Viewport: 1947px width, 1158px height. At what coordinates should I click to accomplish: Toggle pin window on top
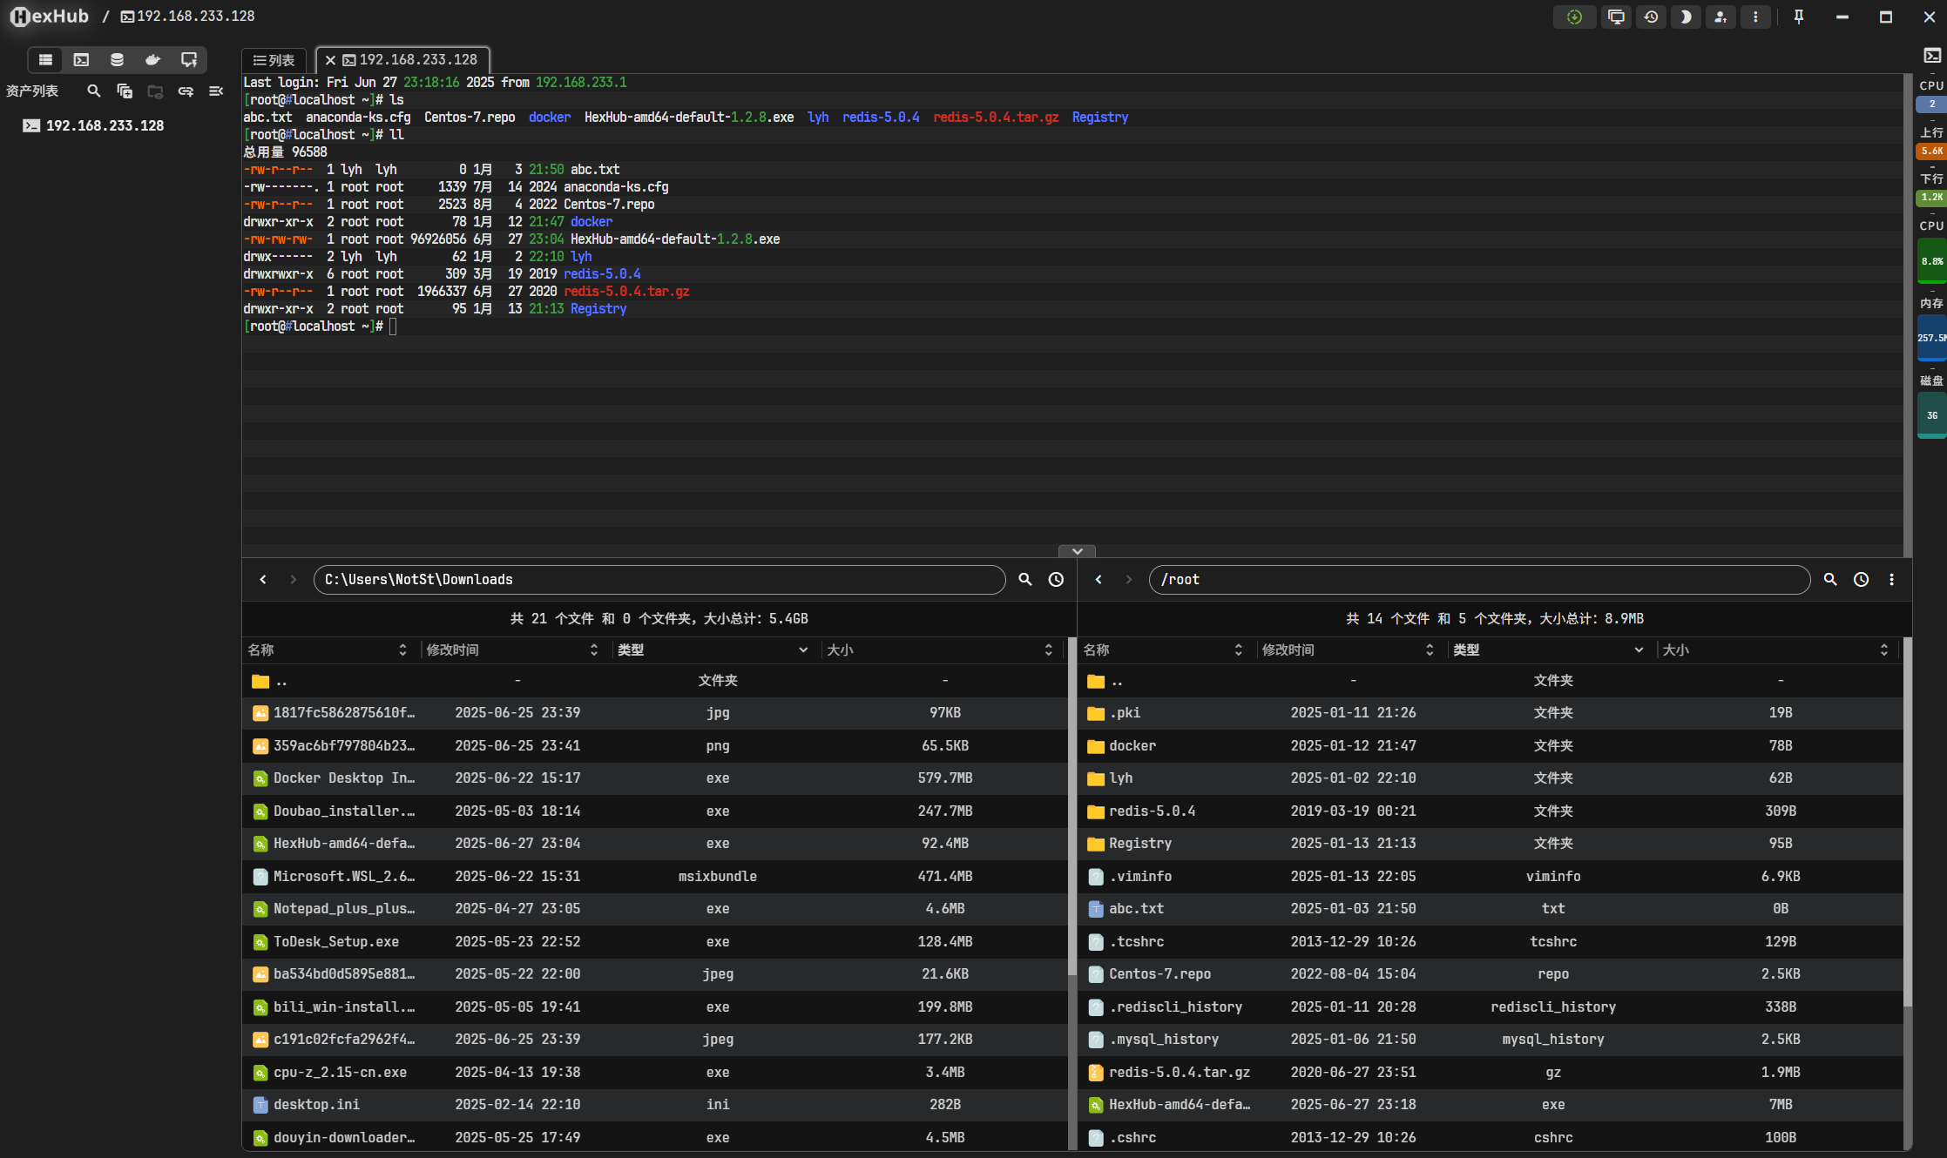click(x=1799, y=17)
